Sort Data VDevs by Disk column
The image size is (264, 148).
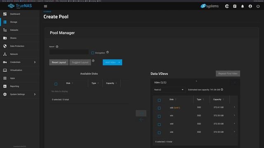click(x=173, y=99)
